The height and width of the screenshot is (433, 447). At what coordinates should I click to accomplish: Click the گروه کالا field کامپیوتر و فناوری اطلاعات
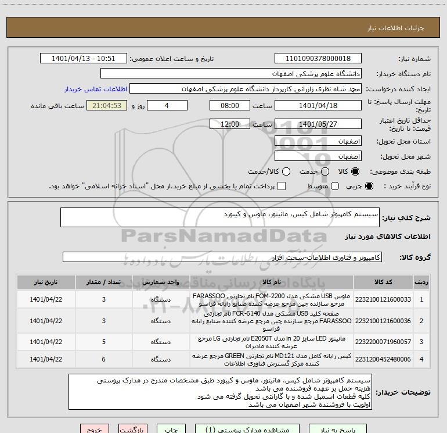coord(222,257)
